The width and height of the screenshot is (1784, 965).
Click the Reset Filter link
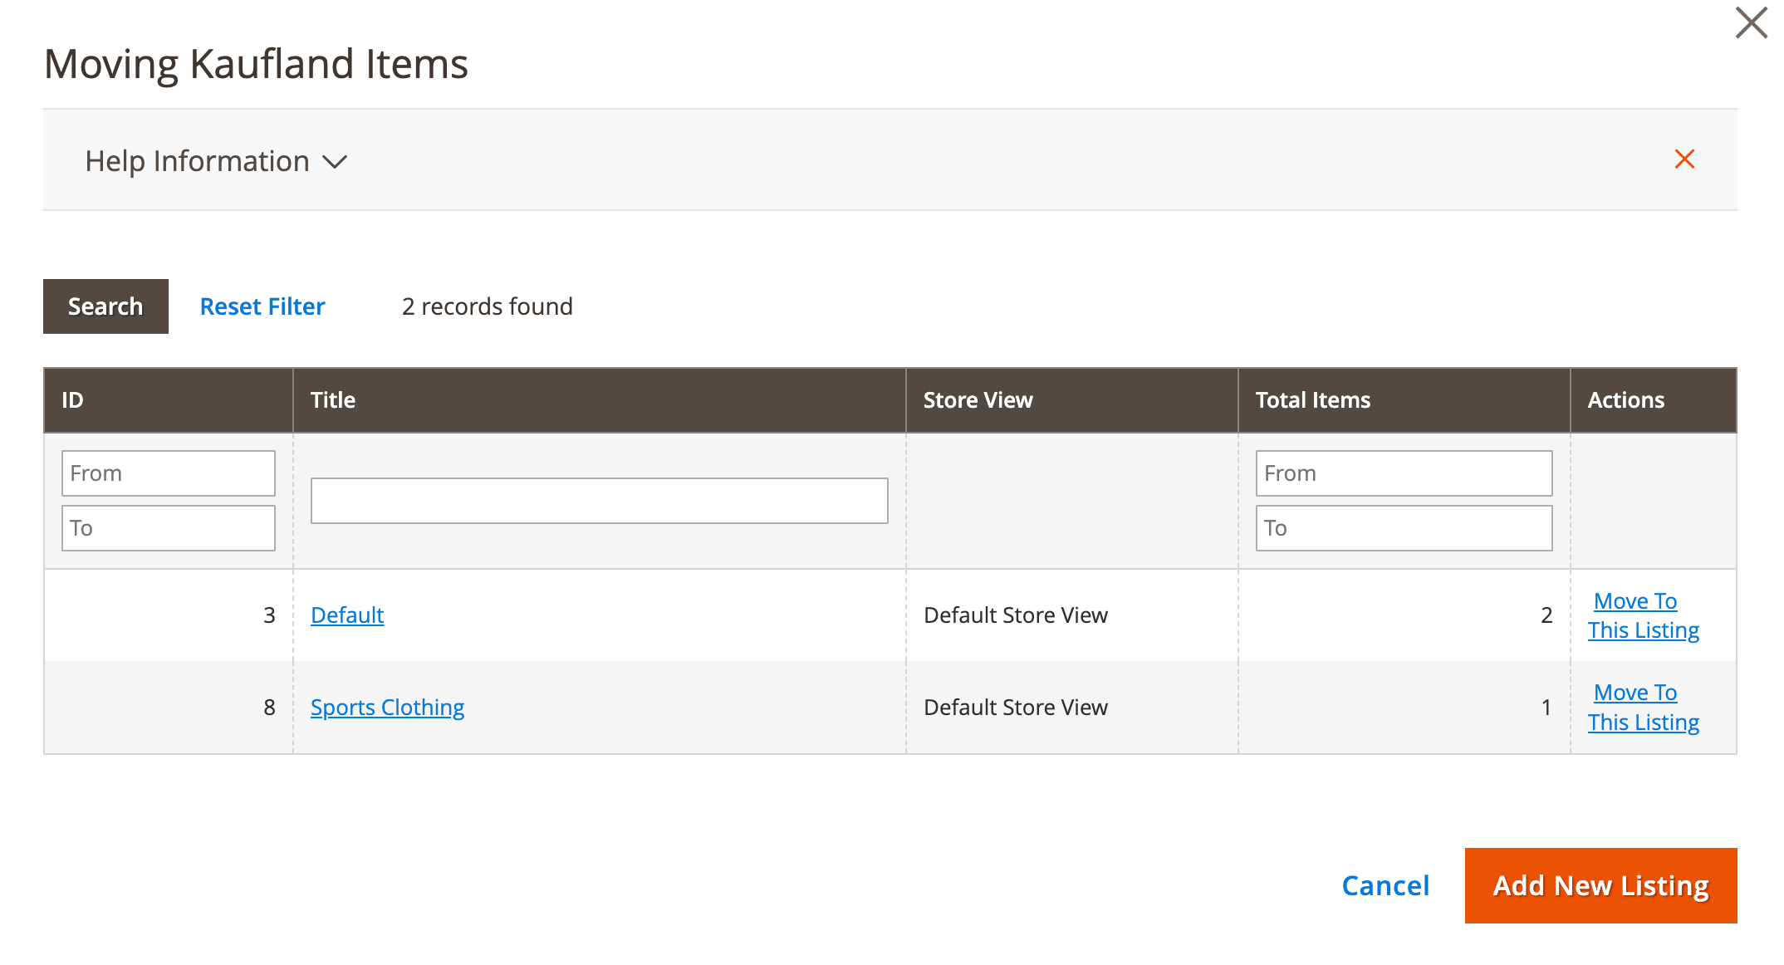point(262,306)
